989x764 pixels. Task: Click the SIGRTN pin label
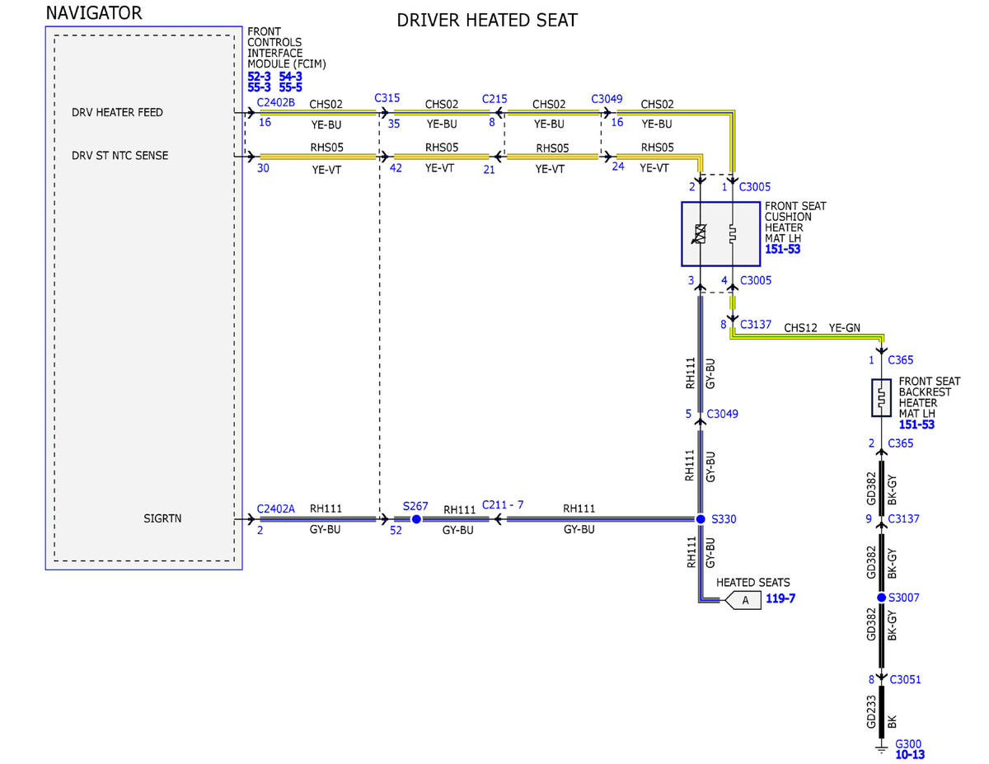coord(162,519)
